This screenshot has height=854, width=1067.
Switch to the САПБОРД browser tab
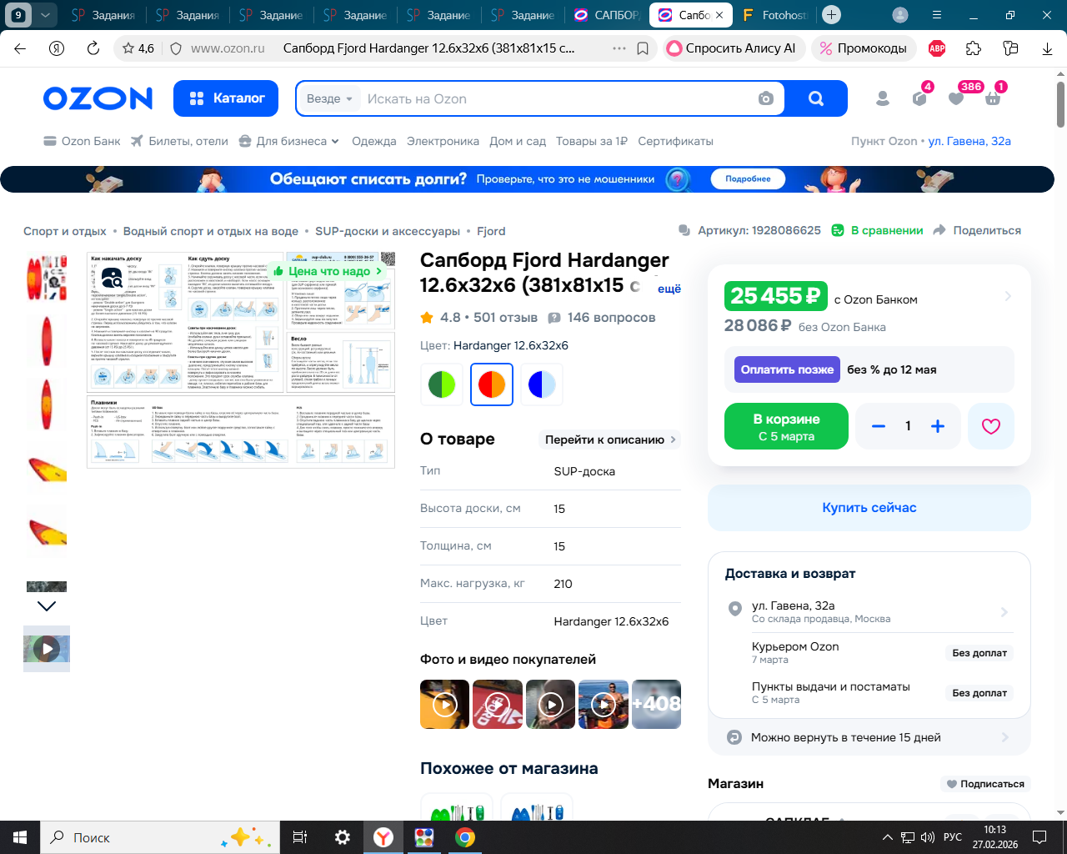coord(608,15)
